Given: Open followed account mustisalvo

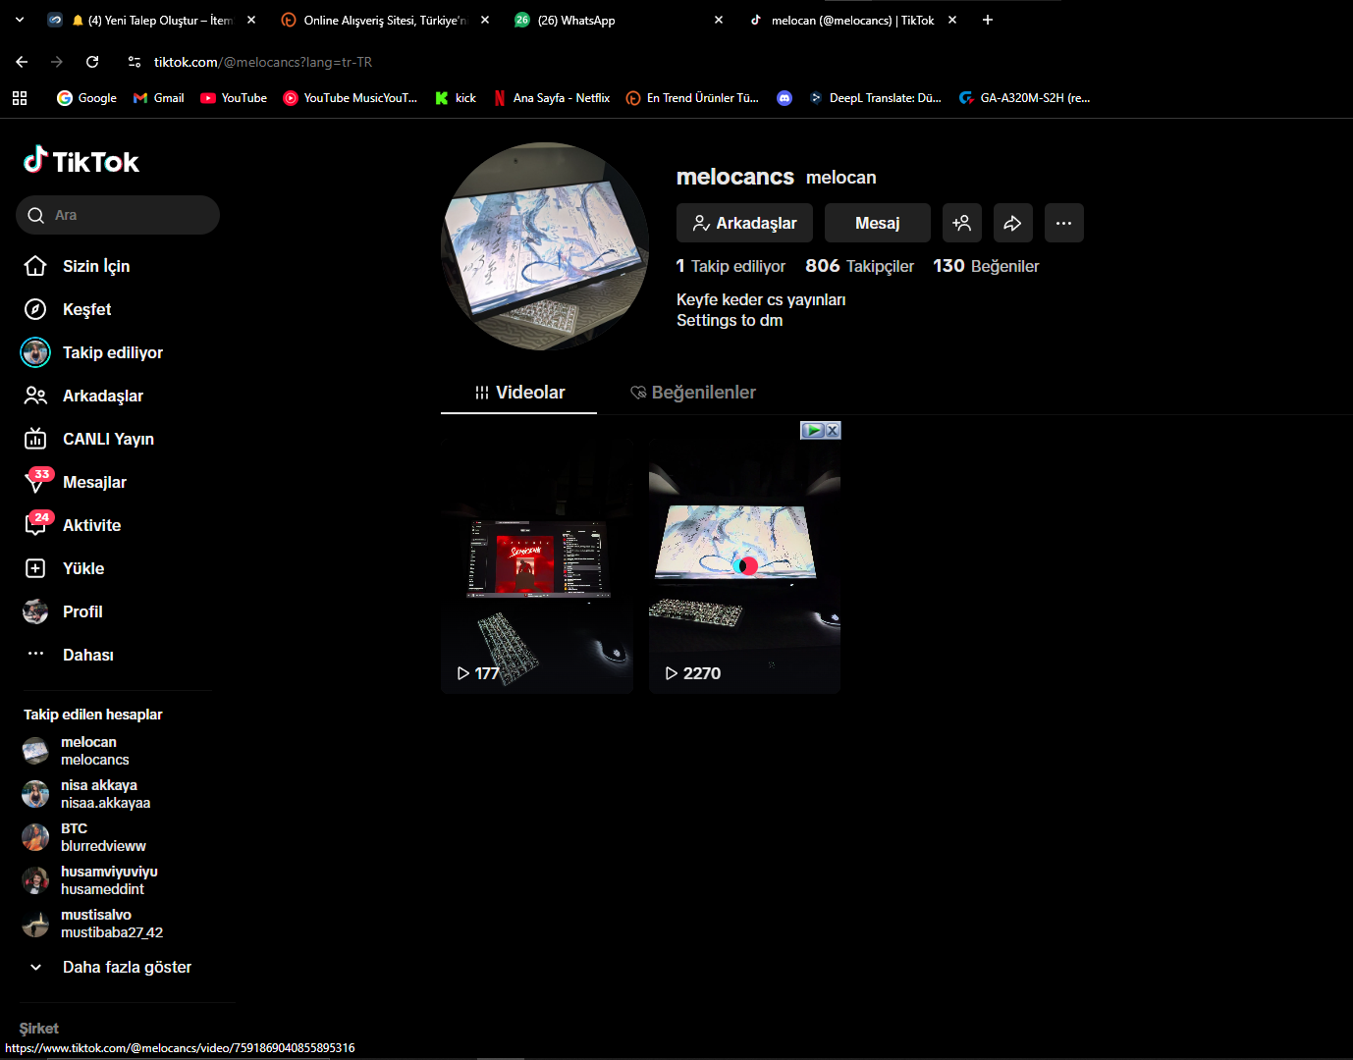Looking at the screenshot, I should tap(93, 924).
